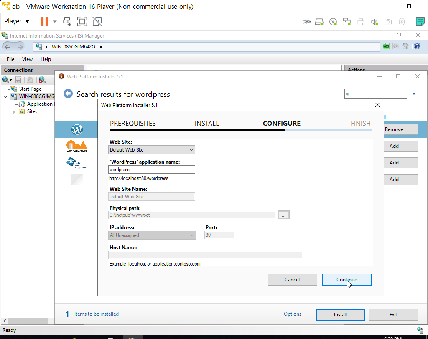Close the inner Web Platform Installer dialog

[377, 105]
